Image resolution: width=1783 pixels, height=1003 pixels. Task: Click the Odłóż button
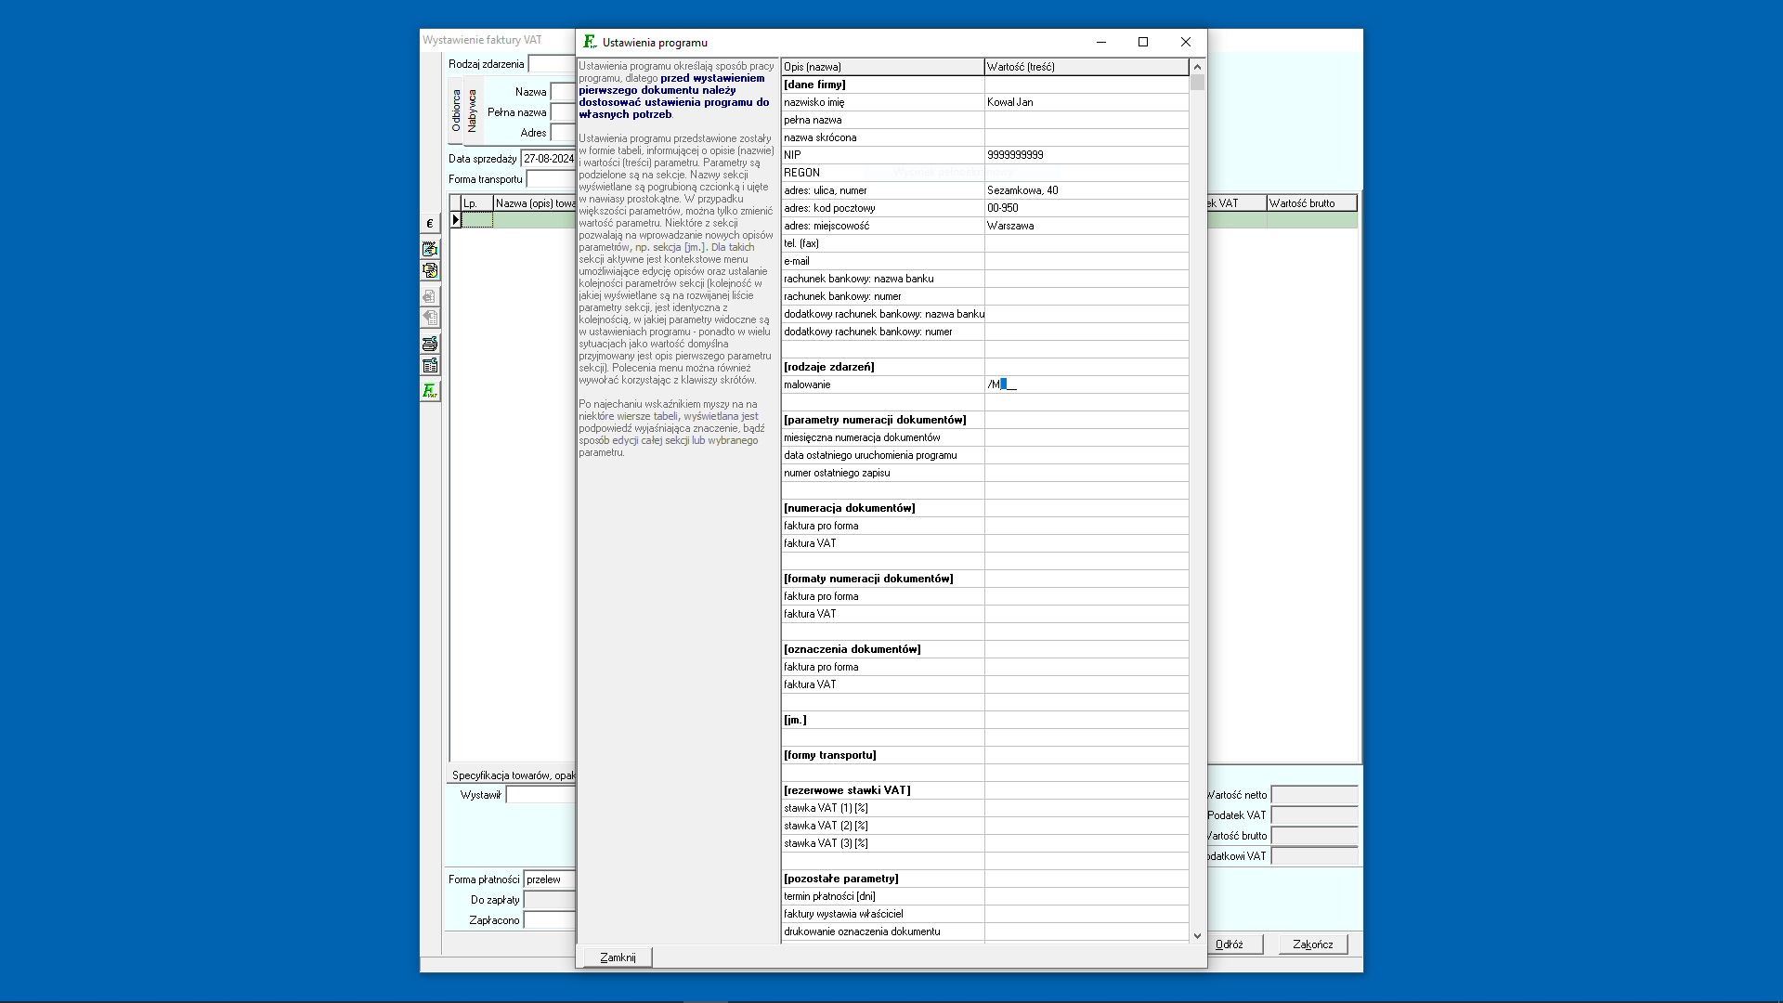[x=1229, y=944]
